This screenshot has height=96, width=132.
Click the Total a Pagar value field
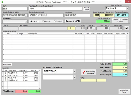pos(120,75)
